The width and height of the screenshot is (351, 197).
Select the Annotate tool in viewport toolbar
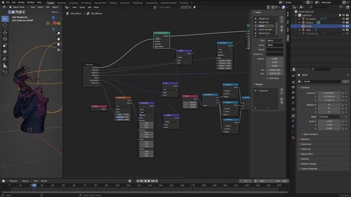[5, 59]
